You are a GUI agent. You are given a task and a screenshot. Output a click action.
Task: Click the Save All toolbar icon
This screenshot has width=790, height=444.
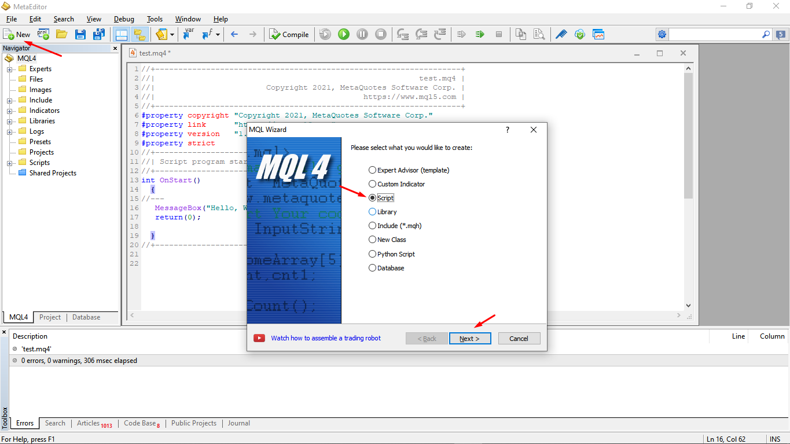coord(99,35)
